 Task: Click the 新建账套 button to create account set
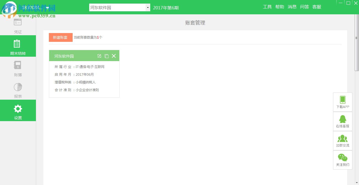60,37
